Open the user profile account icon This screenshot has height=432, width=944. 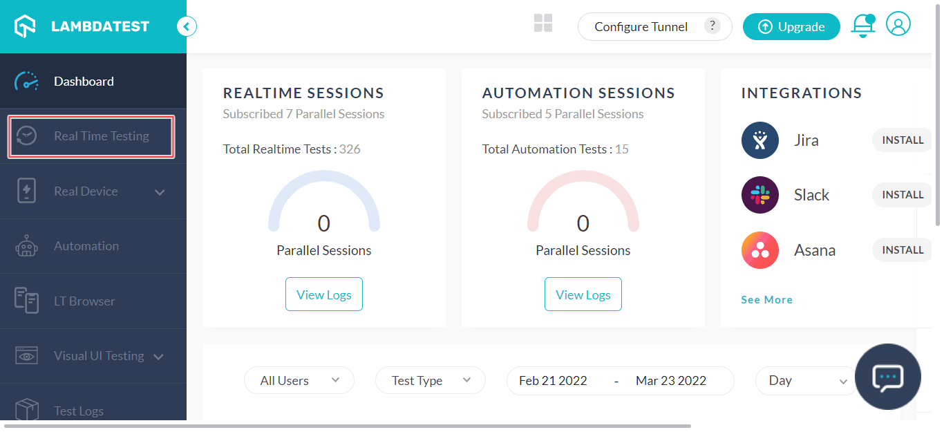(x=898, y=24)
